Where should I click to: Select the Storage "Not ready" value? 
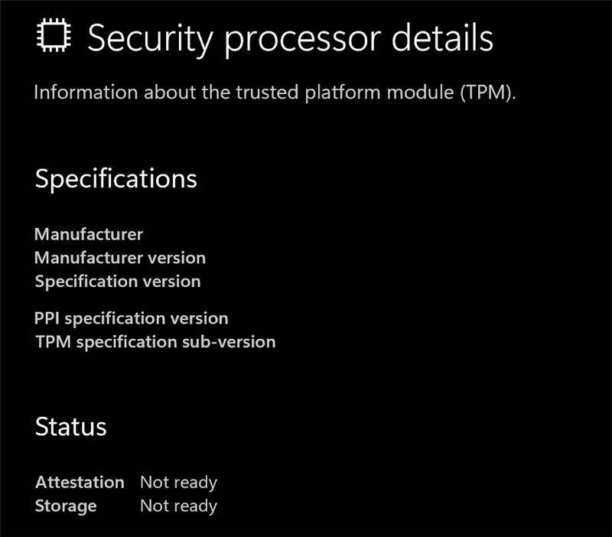(x=178, y=506)
